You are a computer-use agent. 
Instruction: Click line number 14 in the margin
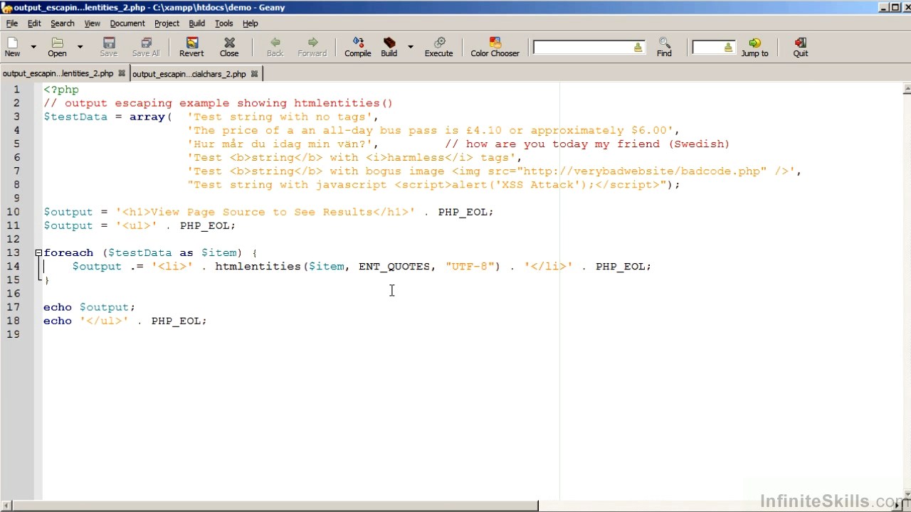pos(13,266)
